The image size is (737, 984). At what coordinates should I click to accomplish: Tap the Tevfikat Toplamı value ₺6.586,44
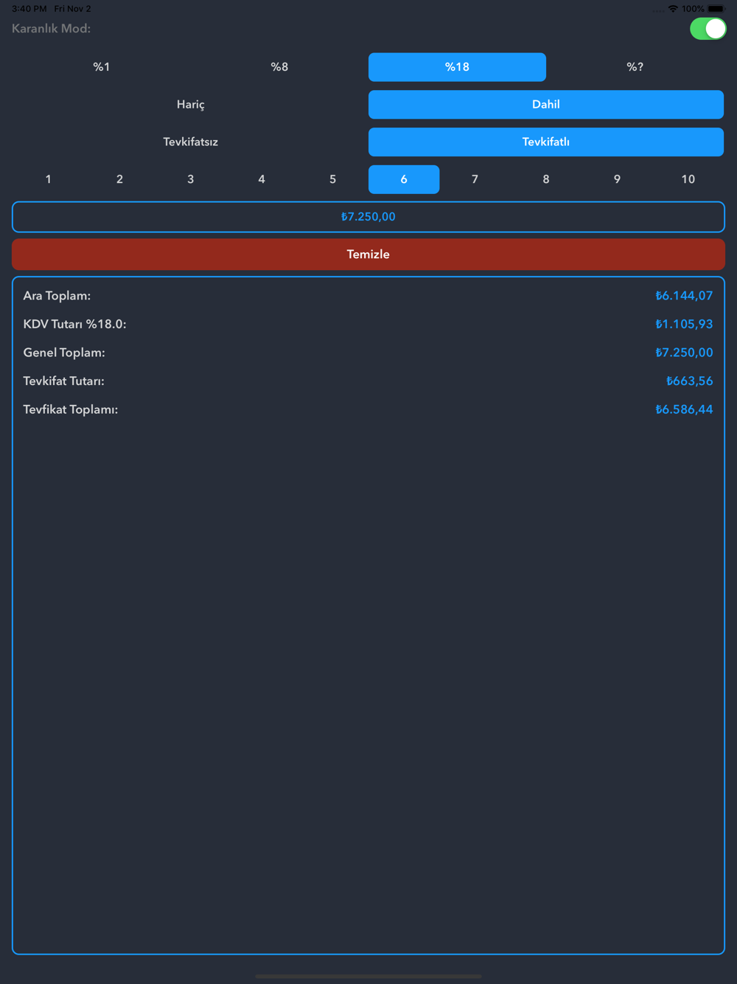pyautogui.click(x=684, y=409)
